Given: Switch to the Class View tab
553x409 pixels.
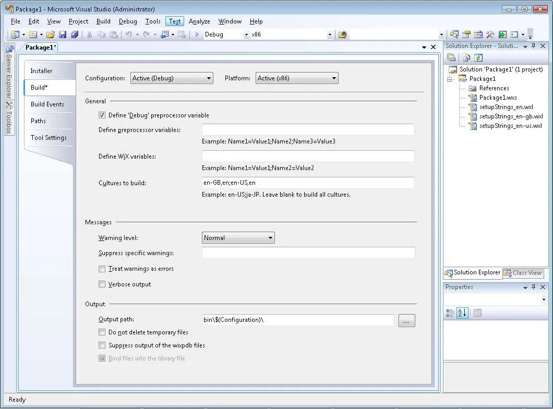Looking at the screenshot, I should click(523, 273).
